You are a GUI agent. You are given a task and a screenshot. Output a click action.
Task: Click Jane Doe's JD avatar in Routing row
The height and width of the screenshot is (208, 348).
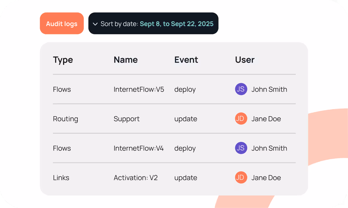(x=241, y=119)
